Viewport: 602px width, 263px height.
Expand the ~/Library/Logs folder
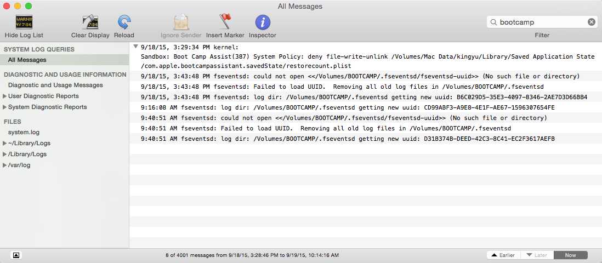[5, 144]
